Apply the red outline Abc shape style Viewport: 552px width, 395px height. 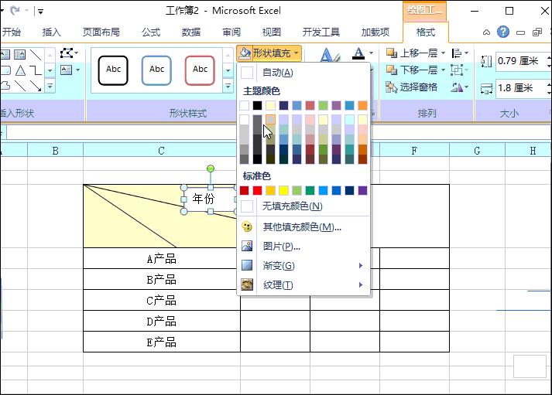click(x=200, y=70)
